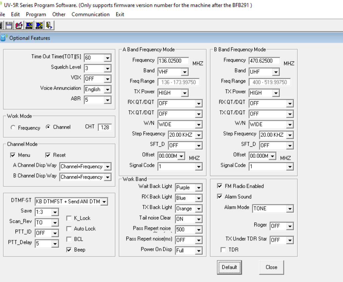The image size is (343, 282).
Task: Toggle the Beep checkbox
Action: pyautogui.click(x=69, y=250)
